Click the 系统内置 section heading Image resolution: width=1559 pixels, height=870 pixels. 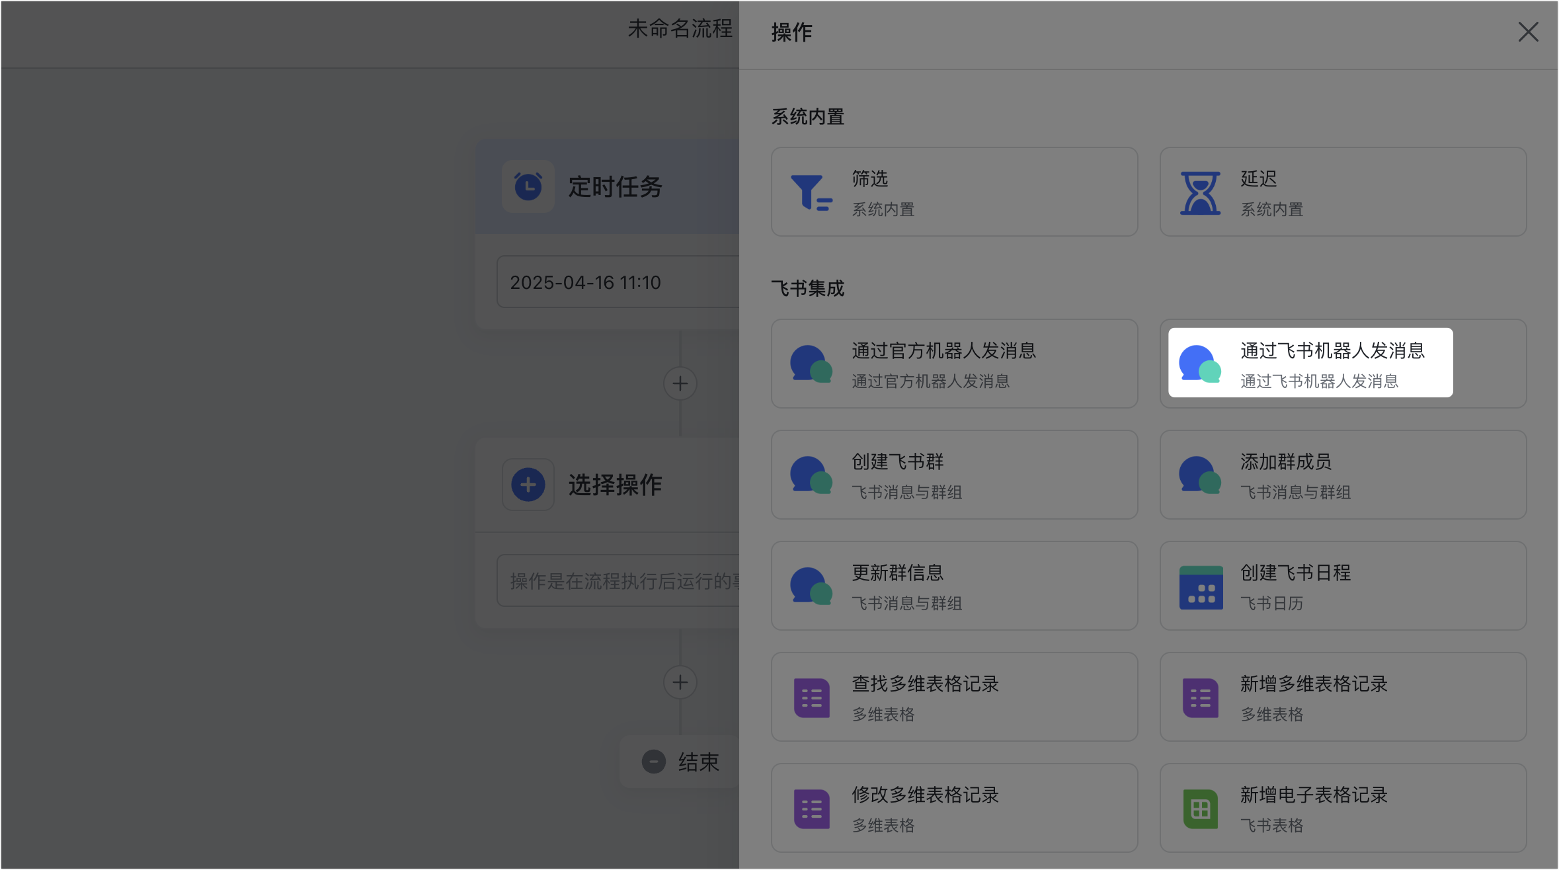click(807, 117)
